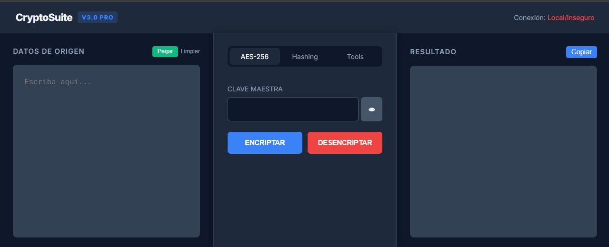This screenshot has width=609, height=247.
Task: Click the RESULTADO panel heading
Action: pos(433,52)
